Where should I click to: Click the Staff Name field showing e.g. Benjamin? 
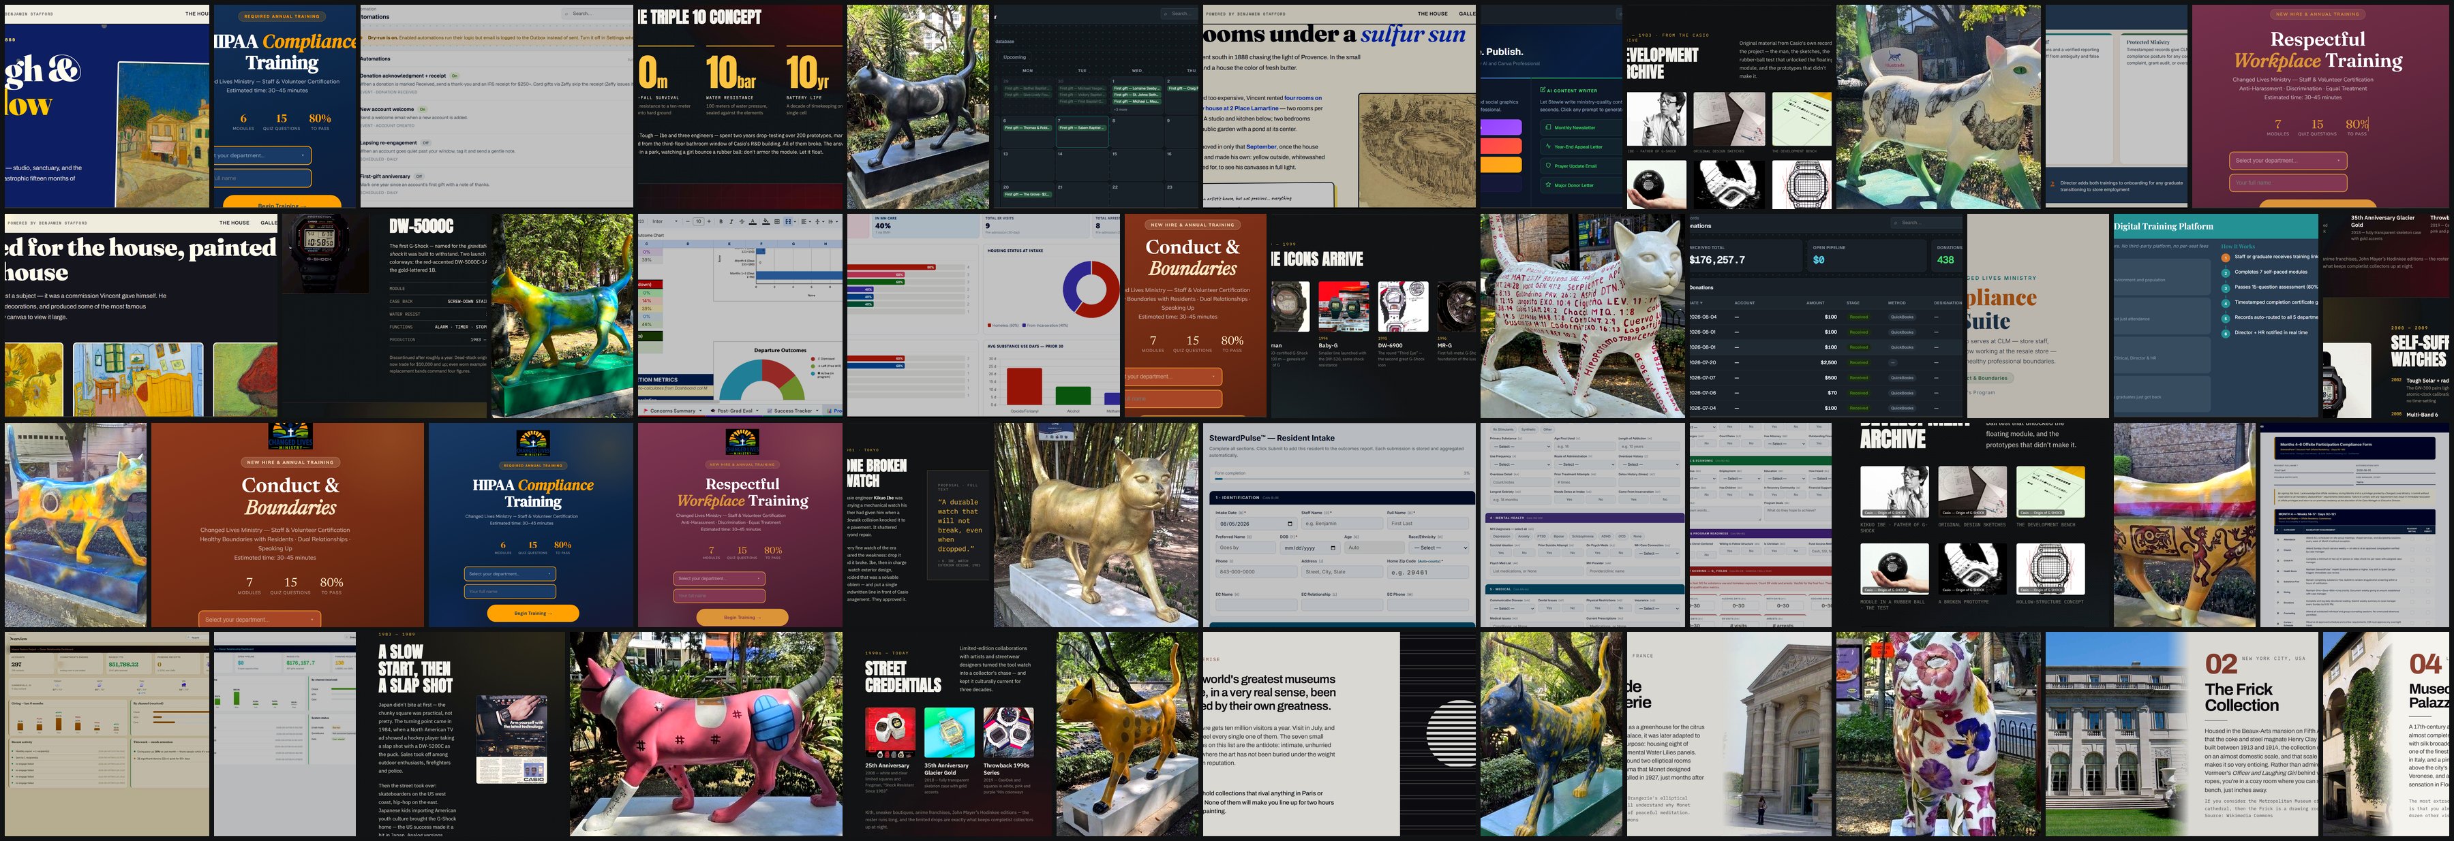(x=1343, y=523)
